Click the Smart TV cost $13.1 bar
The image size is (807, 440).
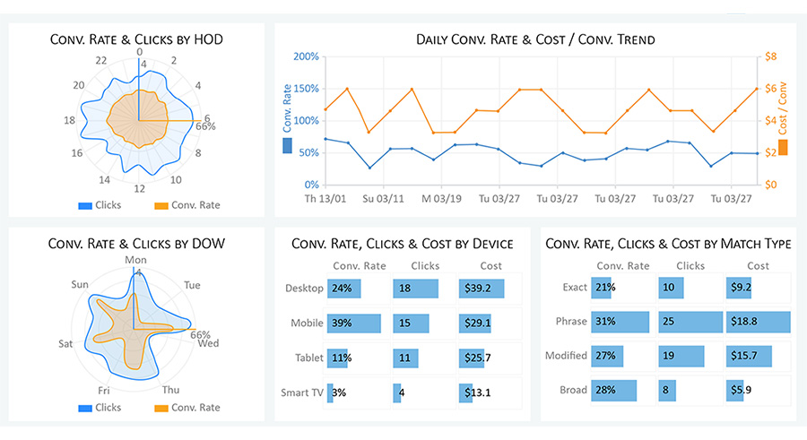[x=465, y=393]
